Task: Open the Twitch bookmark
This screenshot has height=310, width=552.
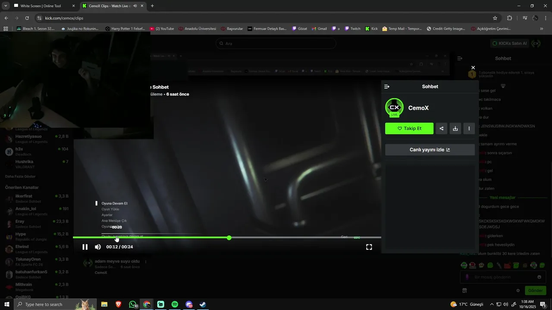Action: coord(352,29)
